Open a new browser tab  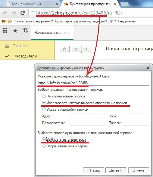tap(125, 4)
